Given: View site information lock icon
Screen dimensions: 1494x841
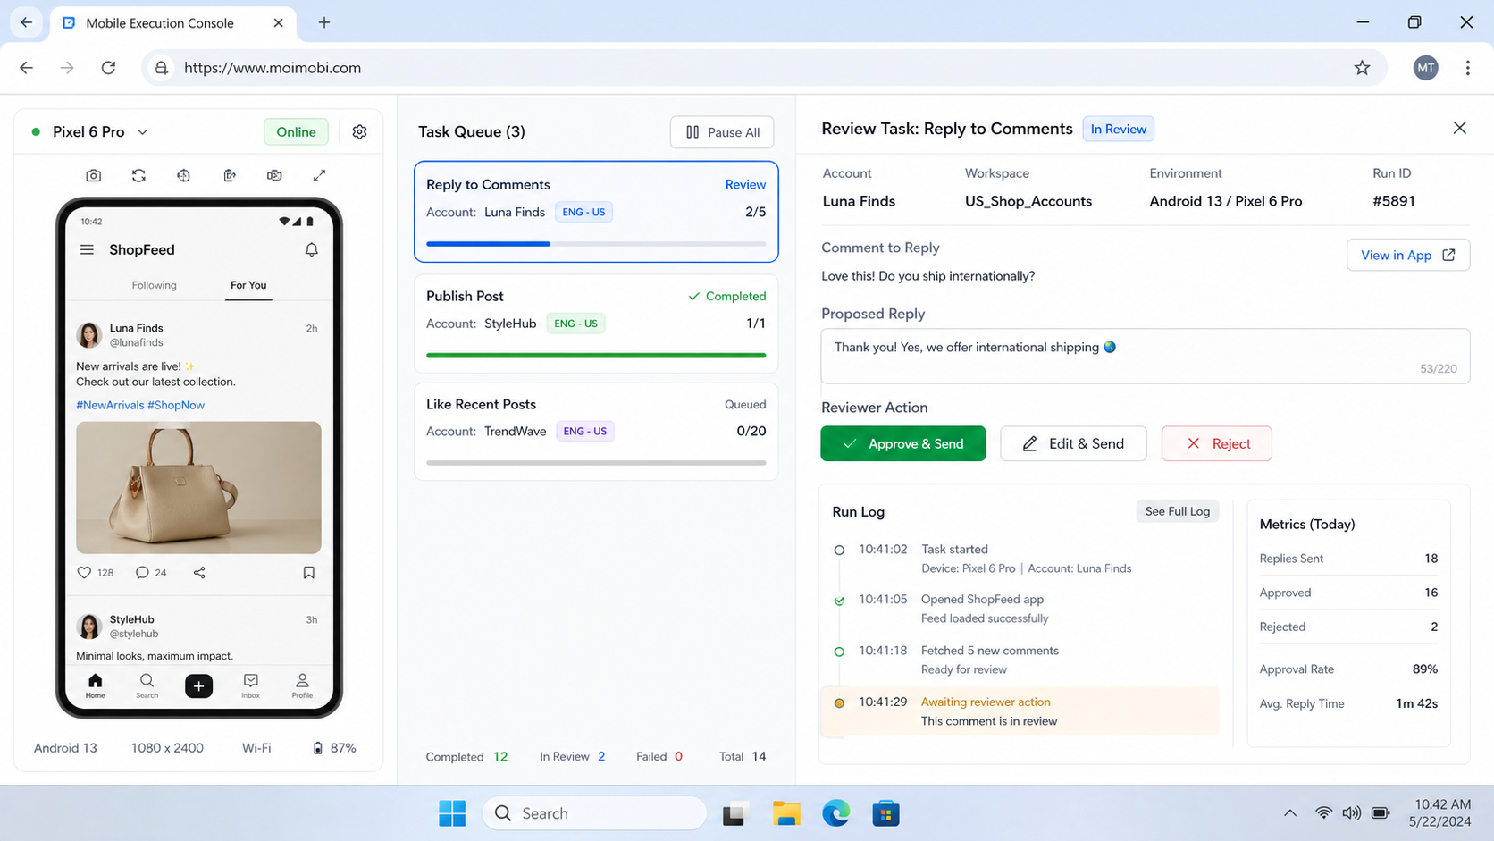Looking at the screenshot, I should (x=161, y=68).
